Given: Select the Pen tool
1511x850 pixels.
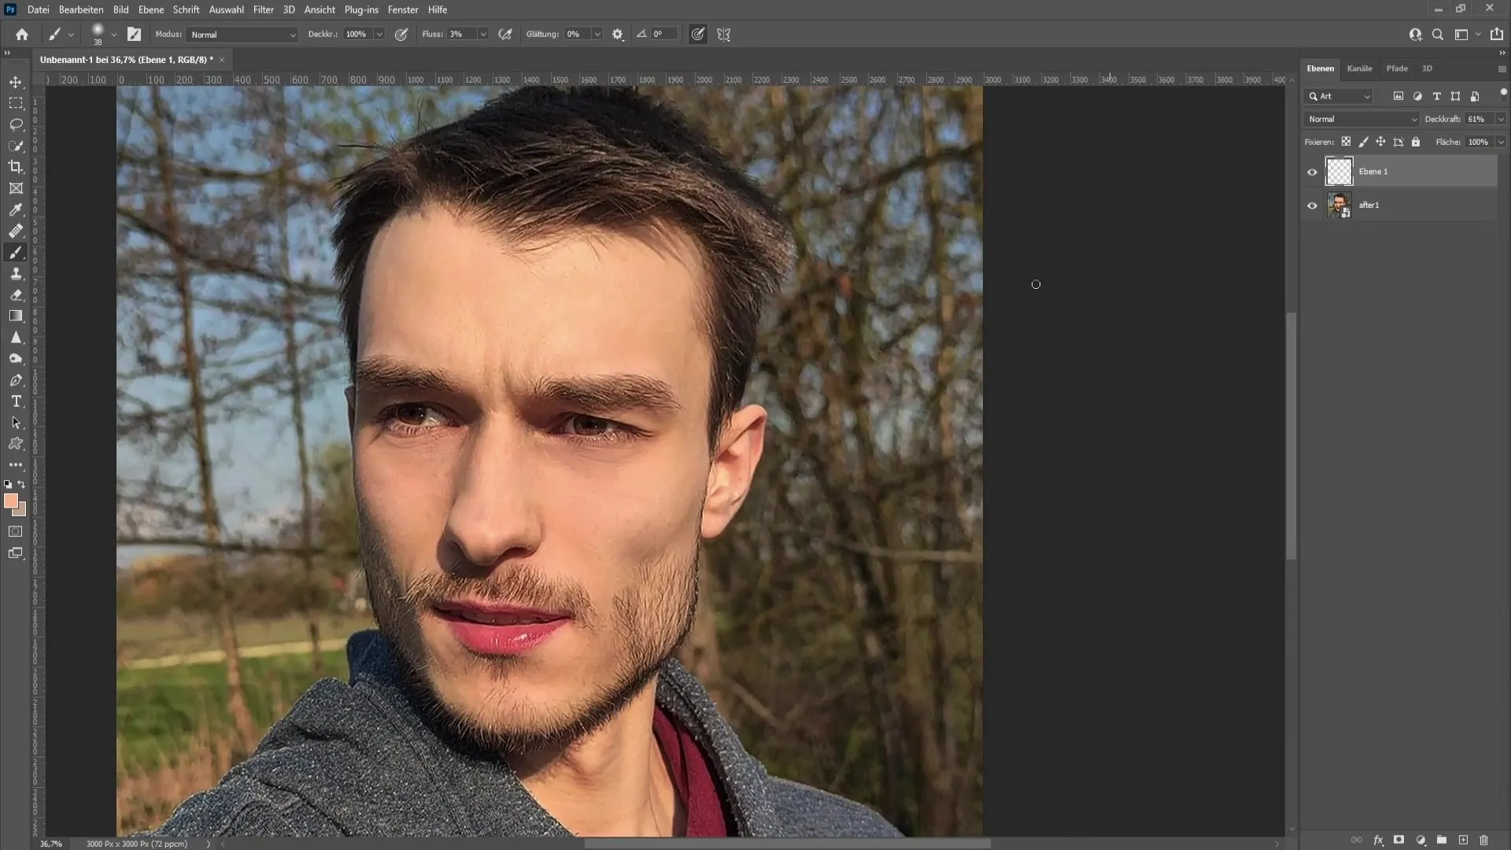Looking at the screenshot, I should click(x=16, y=380).
